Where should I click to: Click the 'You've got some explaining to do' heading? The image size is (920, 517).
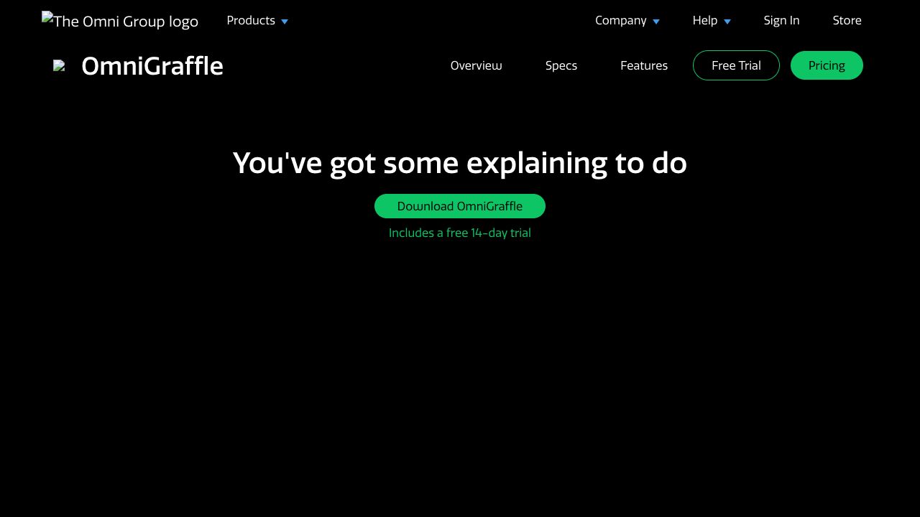[459, 163]
